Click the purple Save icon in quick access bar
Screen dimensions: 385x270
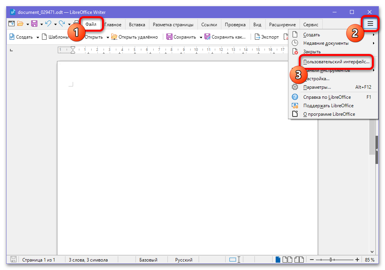[34, 24]
